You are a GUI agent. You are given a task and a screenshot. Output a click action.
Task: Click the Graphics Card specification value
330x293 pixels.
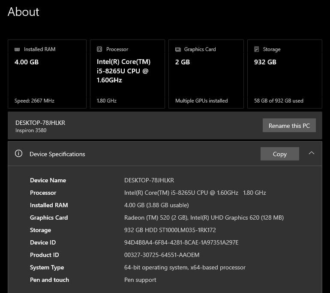pos(204,217)
